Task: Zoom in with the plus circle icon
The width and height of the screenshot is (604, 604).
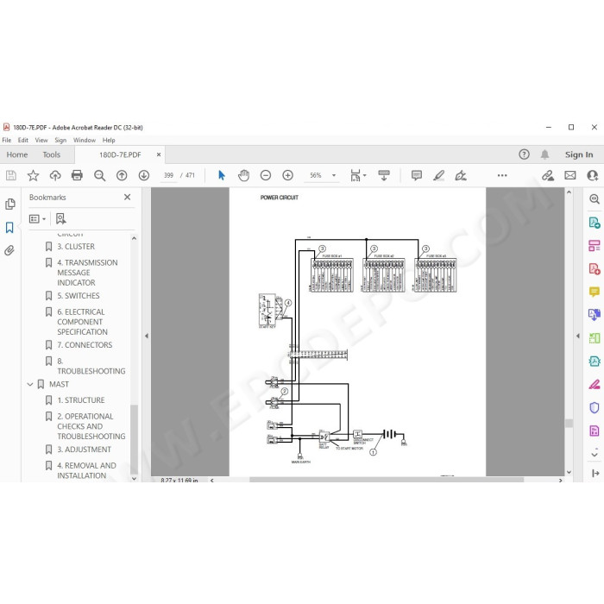Action: coord(287,176)
